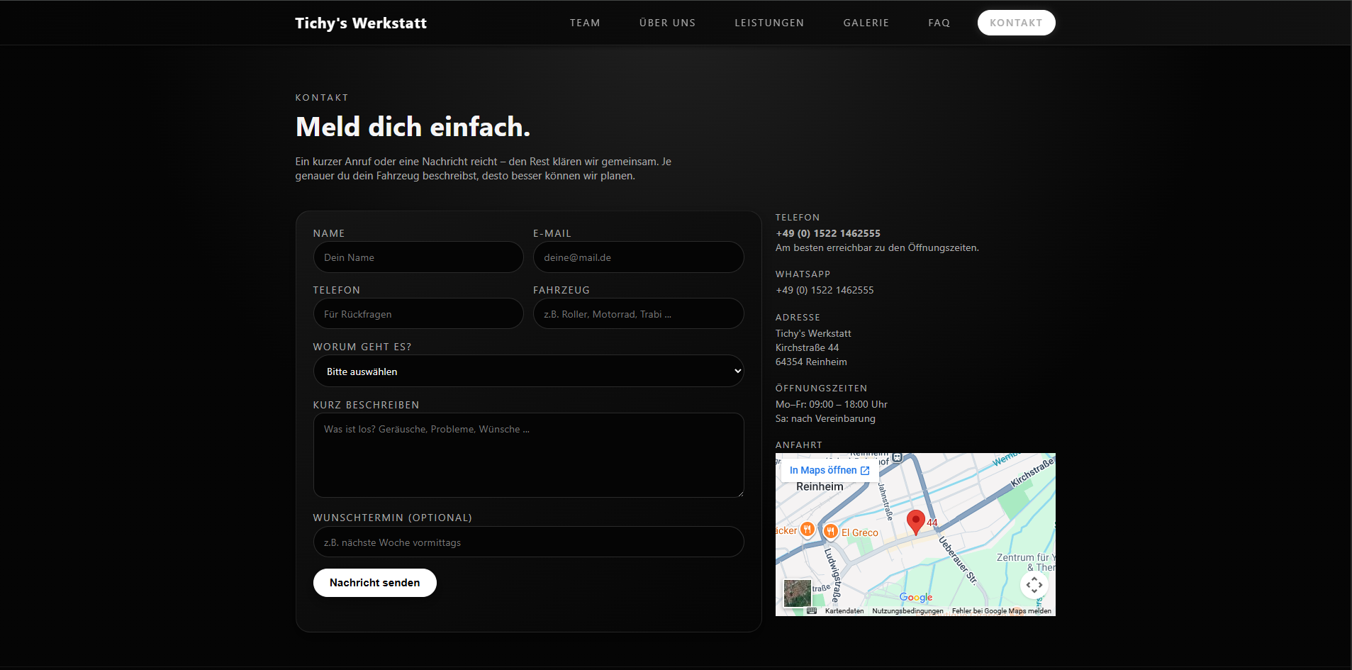Screen dimensions: 1352x670
Task: Grab the textarea resize handle corner
Action: [739, 493]
